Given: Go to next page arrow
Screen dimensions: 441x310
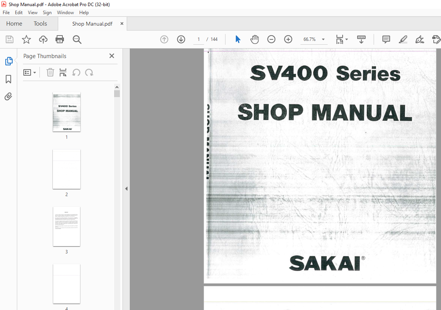Looking at the screenshot, I should click(x=181, y=39).
